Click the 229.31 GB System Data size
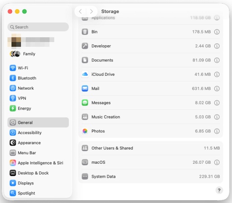Image resolution: width=232 pixels, height=203 pixels. tap(209, 176)
